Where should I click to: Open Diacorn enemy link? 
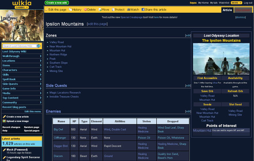point(58,156)
